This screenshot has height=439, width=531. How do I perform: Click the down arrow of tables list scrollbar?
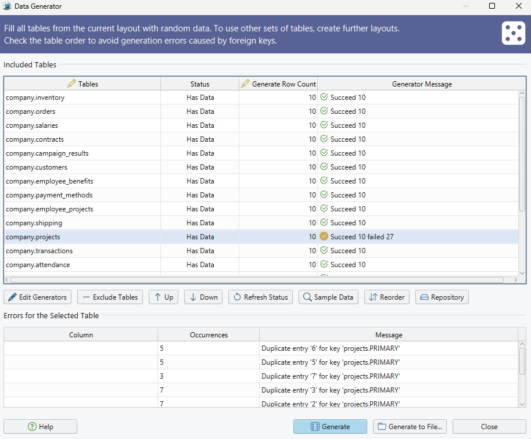pos(522,273)
